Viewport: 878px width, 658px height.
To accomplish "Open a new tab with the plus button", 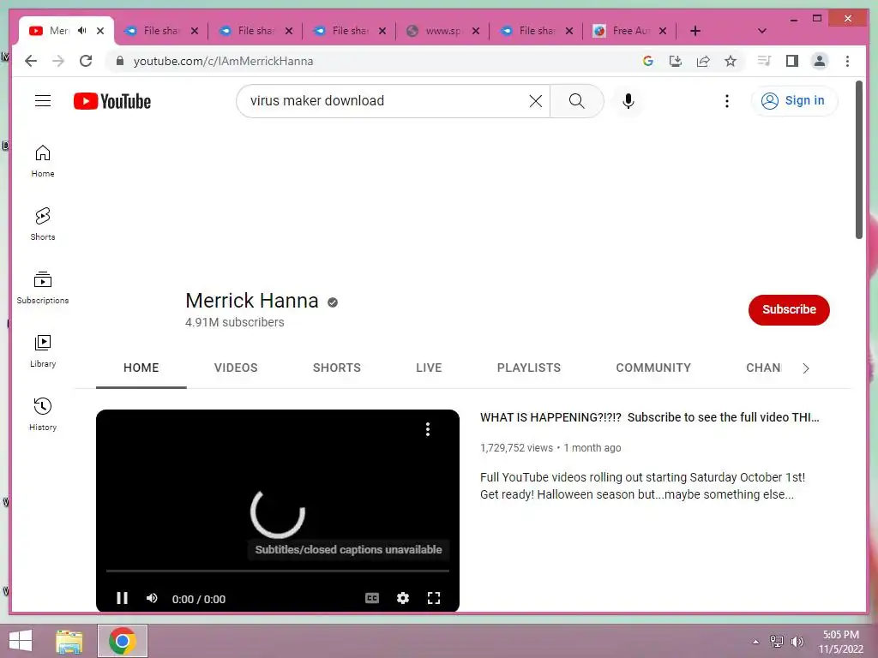I will pos(695,31).
